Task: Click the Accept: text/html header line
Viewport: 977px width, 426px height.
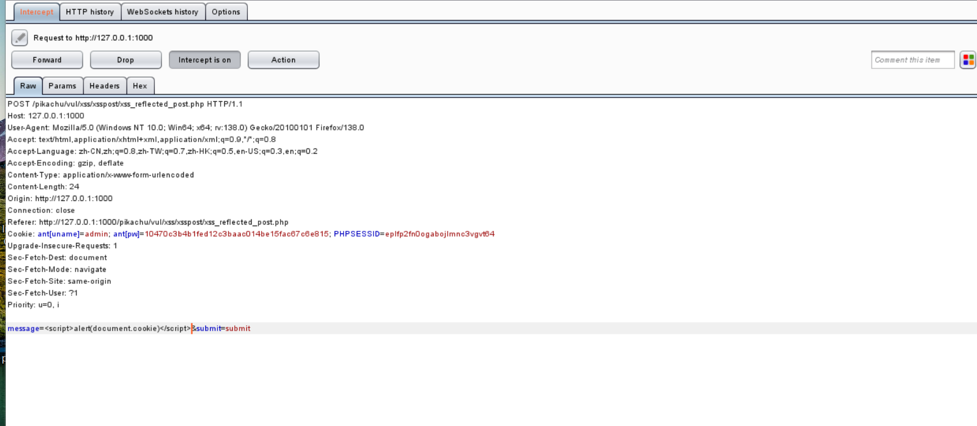Action: [141, 140]
